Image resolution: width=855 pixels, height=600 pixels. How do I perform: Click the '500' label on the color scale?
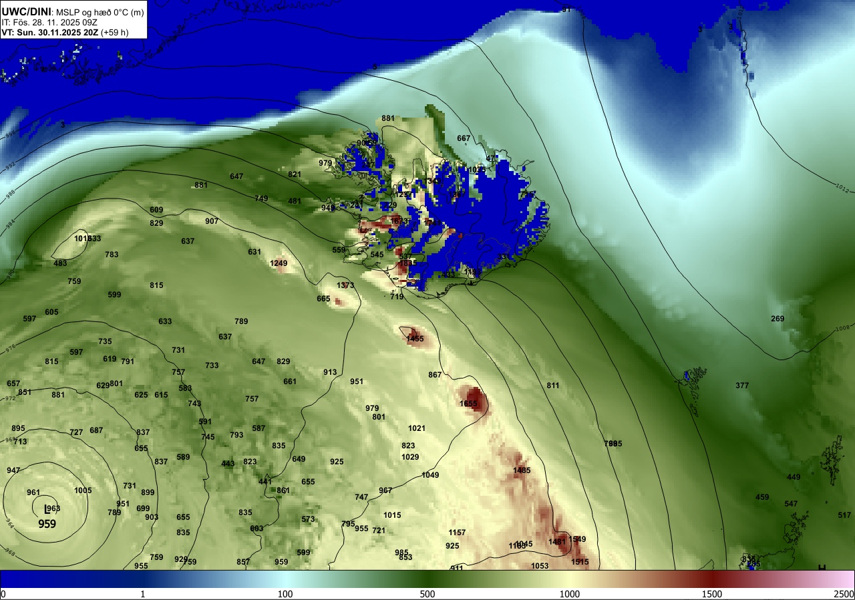427,593
